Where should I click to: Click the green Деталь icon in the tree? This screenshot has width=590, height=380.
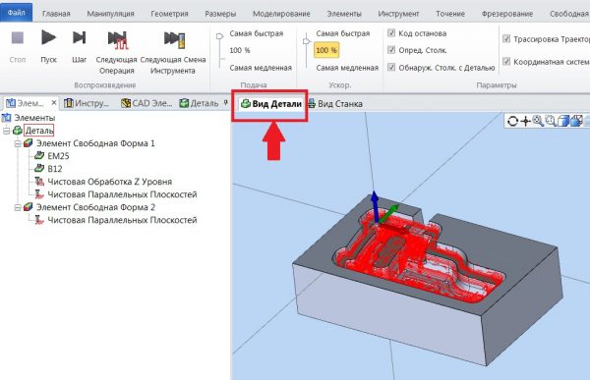(x=18, y=131)
